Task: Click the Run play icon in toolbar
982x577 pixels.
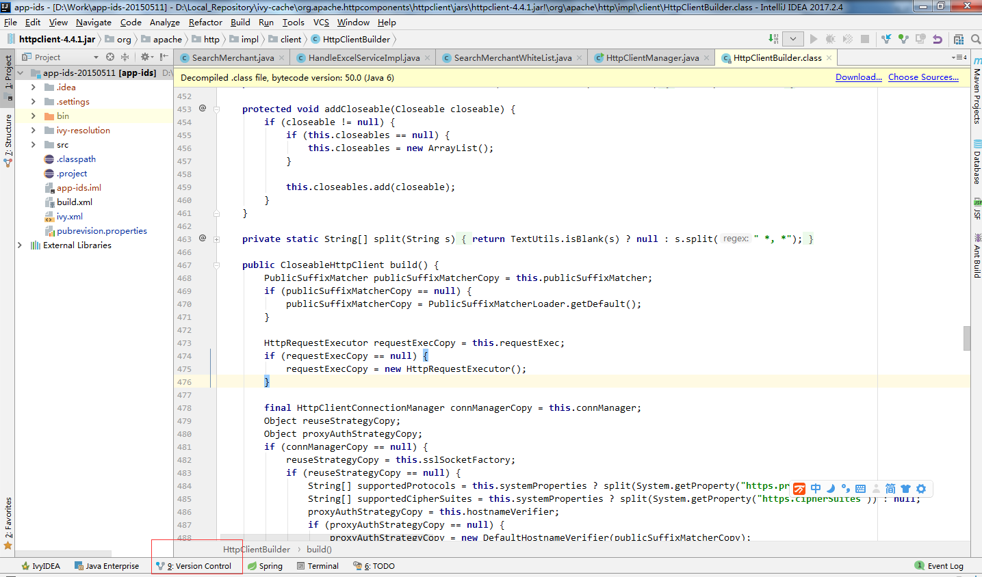Action: [x=814, y=39]
